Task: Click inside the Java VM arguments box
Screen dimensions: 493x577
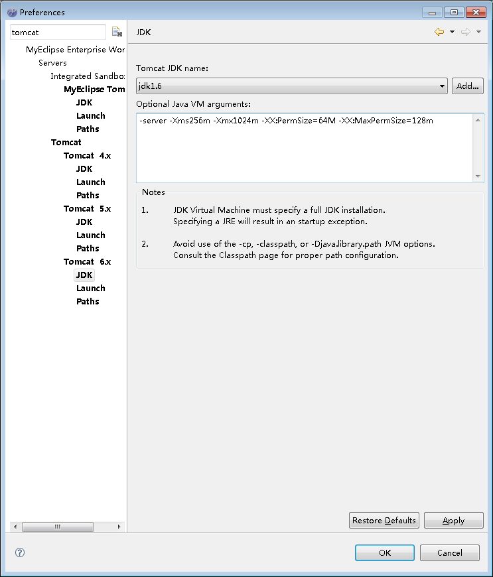Action: (305, 147)
